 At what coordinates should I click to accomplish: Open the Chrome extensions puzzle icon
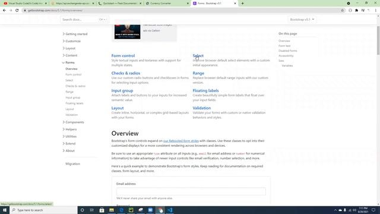[x=356, y=11]
